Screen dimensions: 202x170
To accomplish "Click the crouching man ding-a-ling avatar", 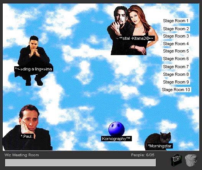I will pyautogui.click(x=34, y=61).
